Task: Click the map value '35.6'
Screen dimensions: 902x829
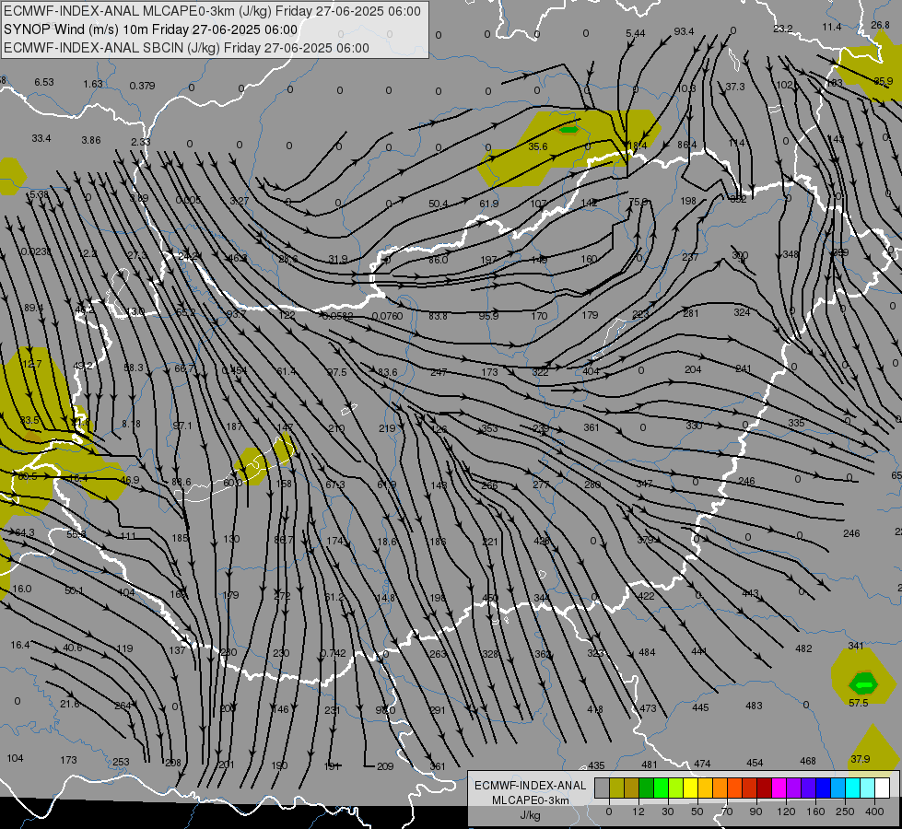Action: pos(538,146)
